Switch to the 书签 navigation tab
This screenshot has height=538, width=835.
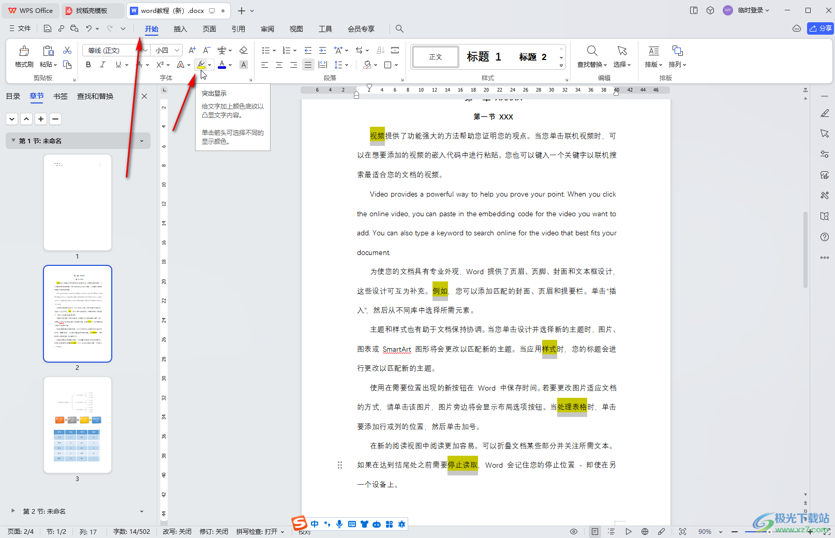(61, 96)
